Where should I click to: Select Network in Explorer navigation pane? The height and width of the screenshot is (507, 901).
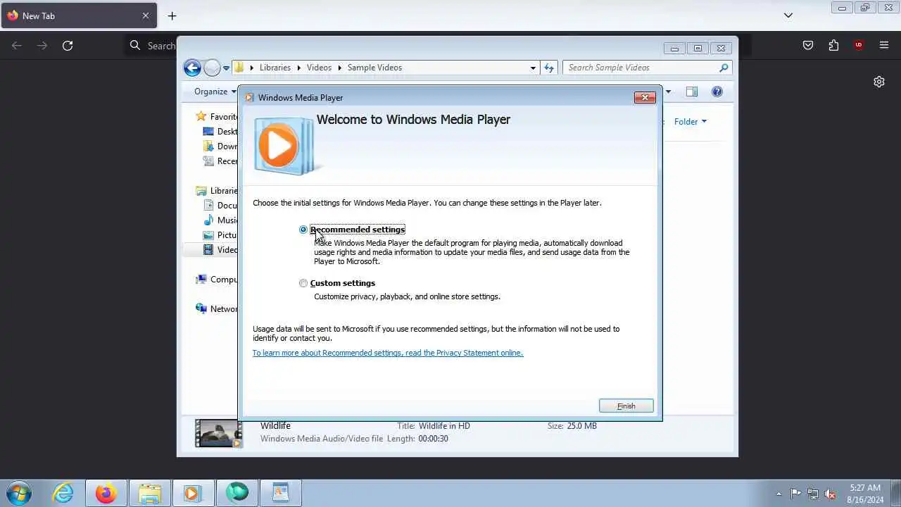(x=217, y=309)
